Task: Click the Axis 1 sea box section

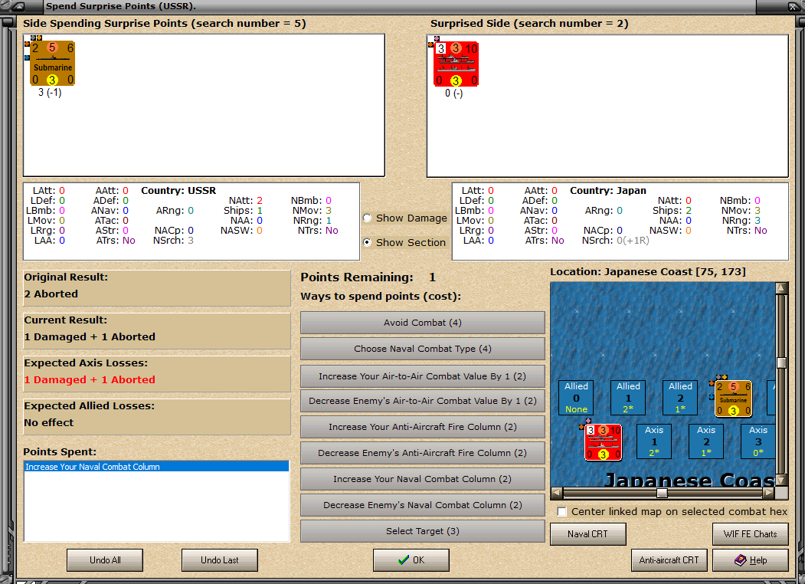Action: point(654,441)
